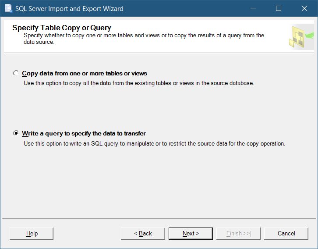Click the SQL Server wizard title bar icon
This screenshot has height=249, width=318.
(x=8, y=8)
